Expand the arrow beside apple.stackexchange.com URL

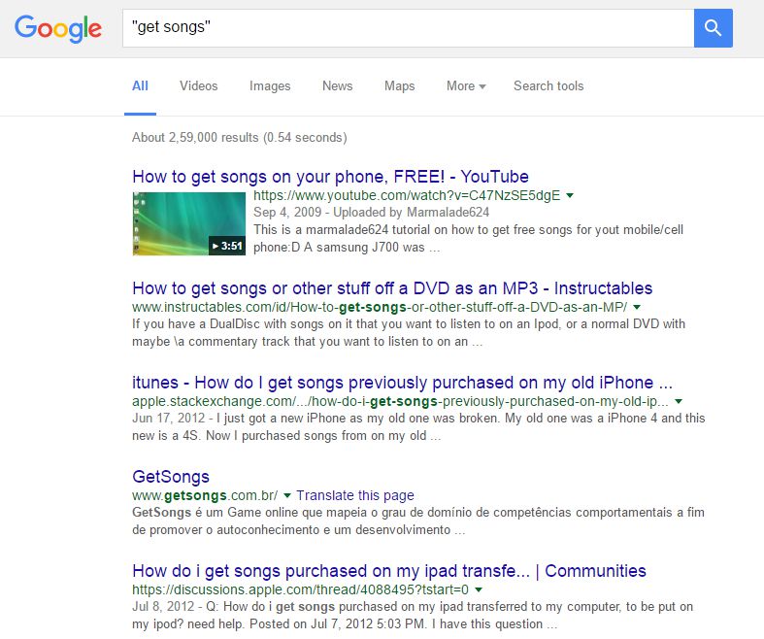pos(679,402)
